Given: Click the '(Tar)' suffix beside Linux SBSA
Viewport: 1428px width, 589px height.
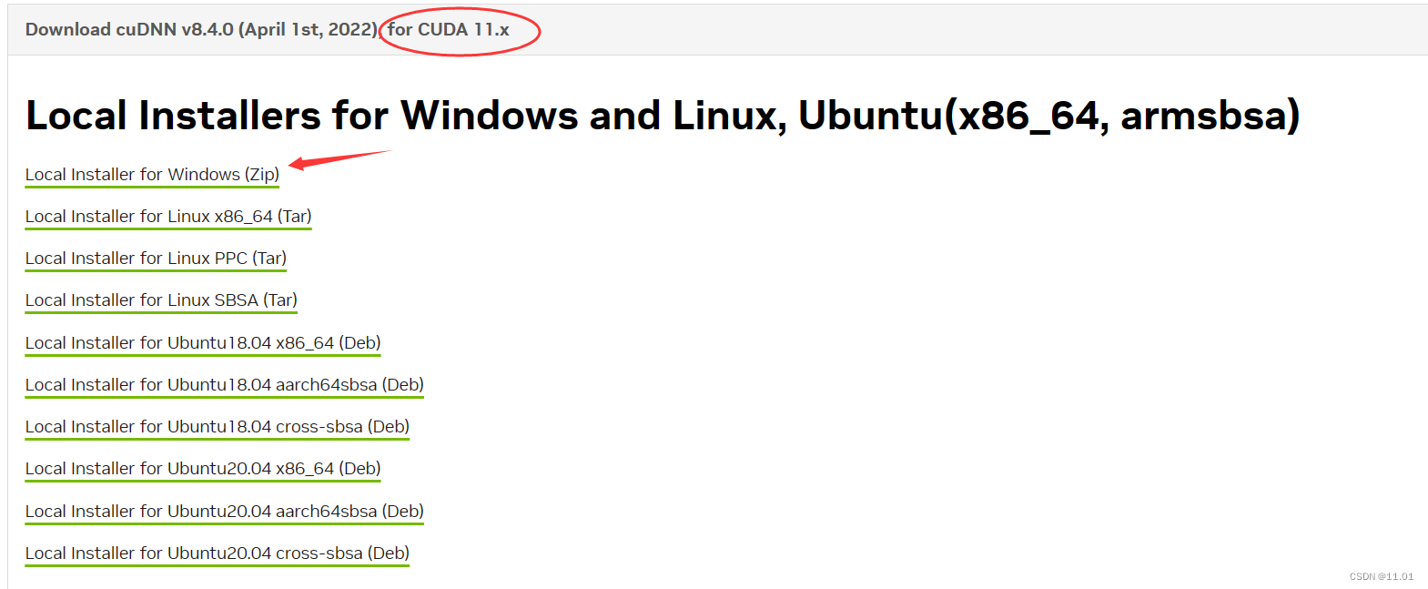Looking at the screenshot, I should point(280,300).
